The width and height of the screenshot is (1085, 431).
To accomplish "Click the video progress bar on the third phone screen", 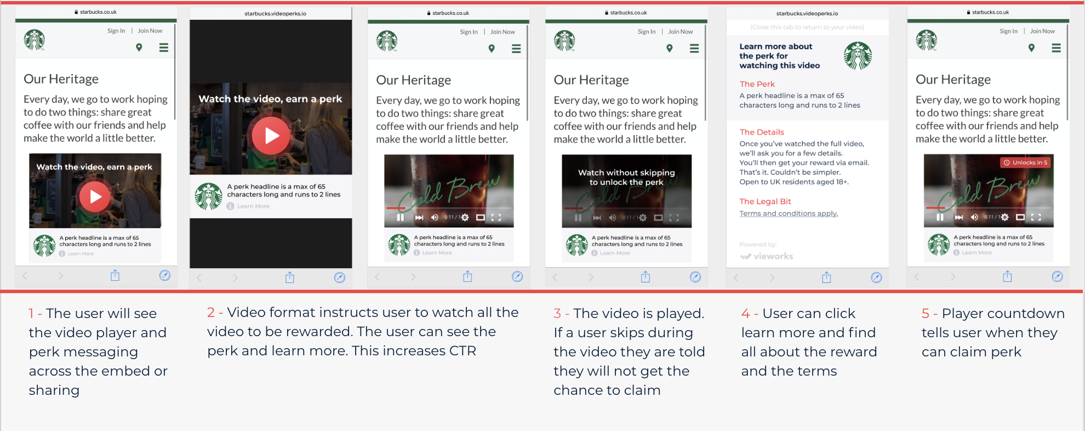I will 449,208.
